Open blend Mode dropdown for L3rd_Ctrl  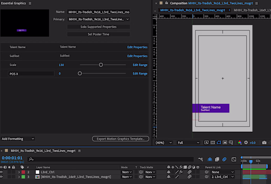point(127,172)
